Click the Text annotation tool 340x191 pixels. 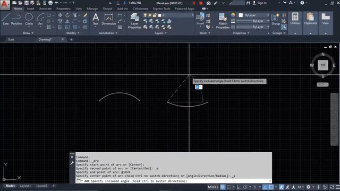point(96,19)
